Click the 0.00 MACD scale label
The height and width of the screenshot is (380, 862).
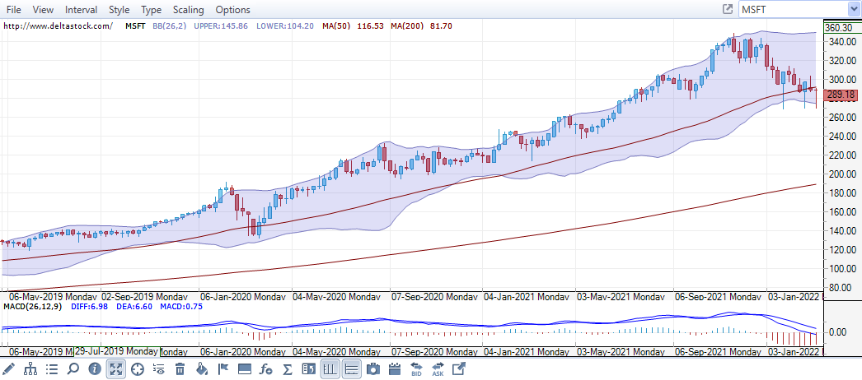tap(838, 332)
